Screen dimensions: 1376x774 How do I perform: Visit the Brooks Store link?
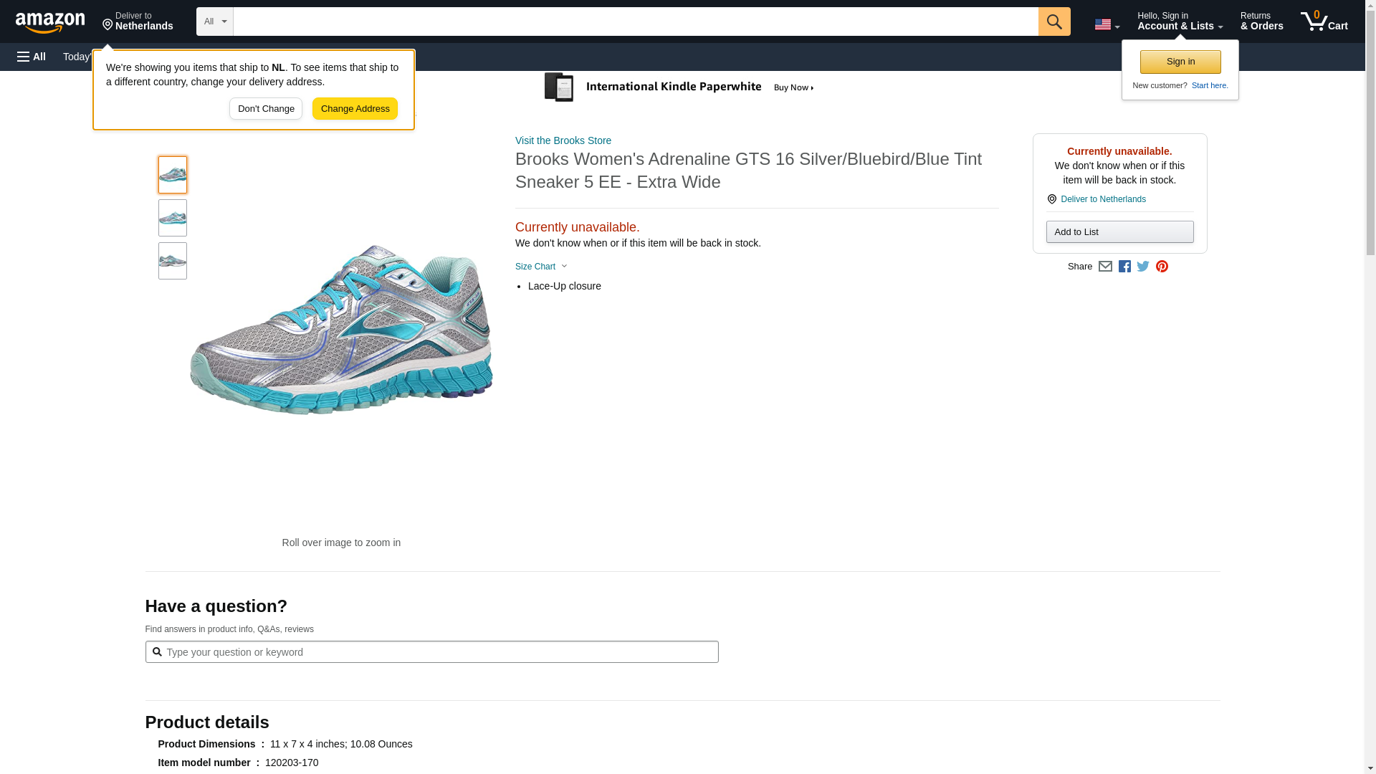tap(563, 140)
